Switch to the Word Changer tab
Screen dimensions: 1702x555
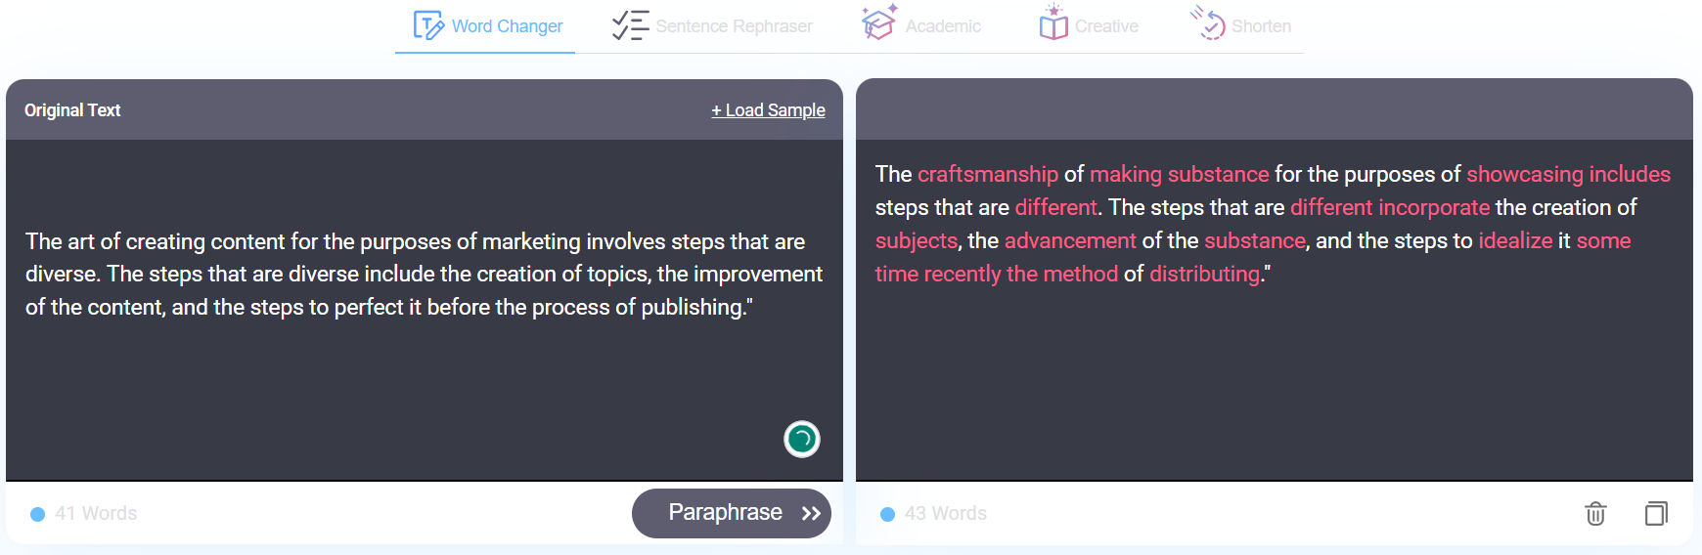tap(488, 26)
